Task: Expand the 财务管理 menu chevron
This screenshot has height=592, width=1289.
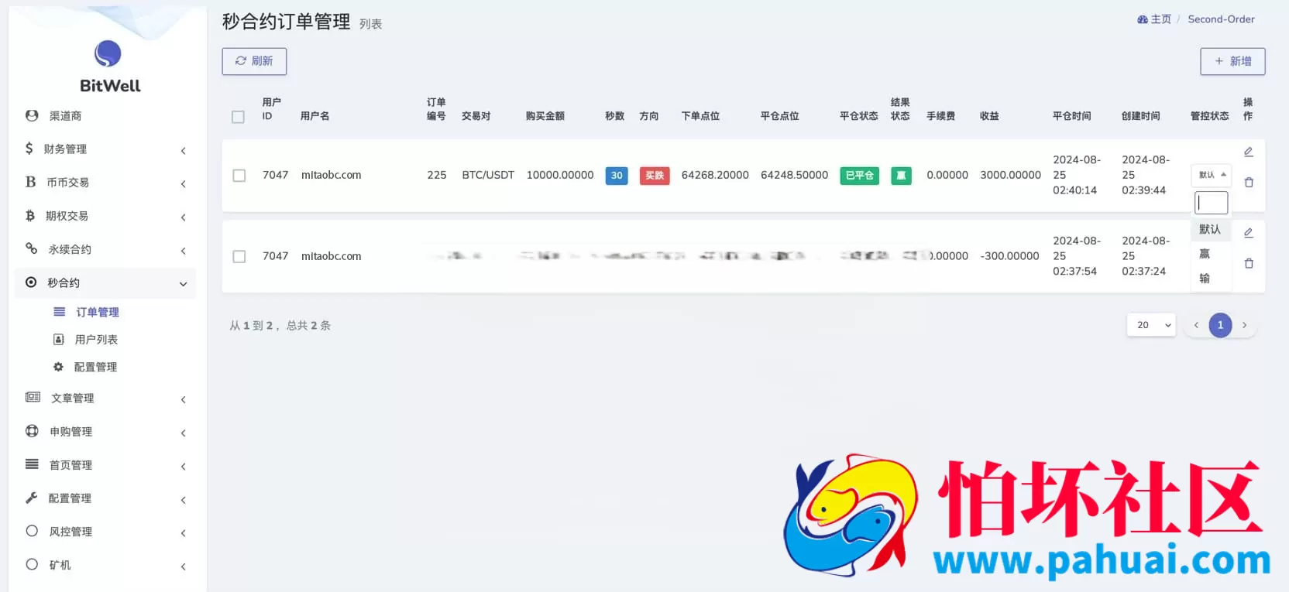Action: coord(184,151)
